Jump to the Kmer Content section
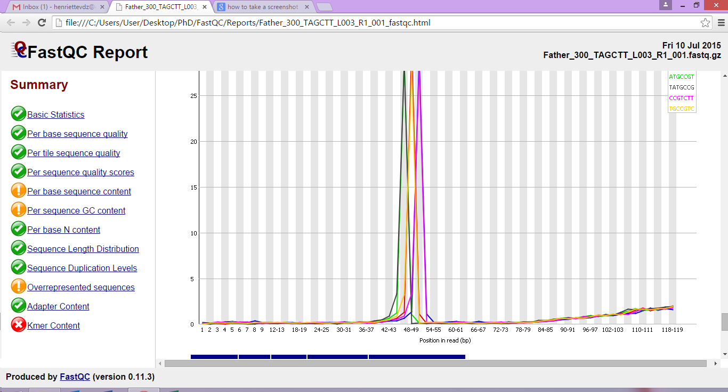 (x=53, y=325)
